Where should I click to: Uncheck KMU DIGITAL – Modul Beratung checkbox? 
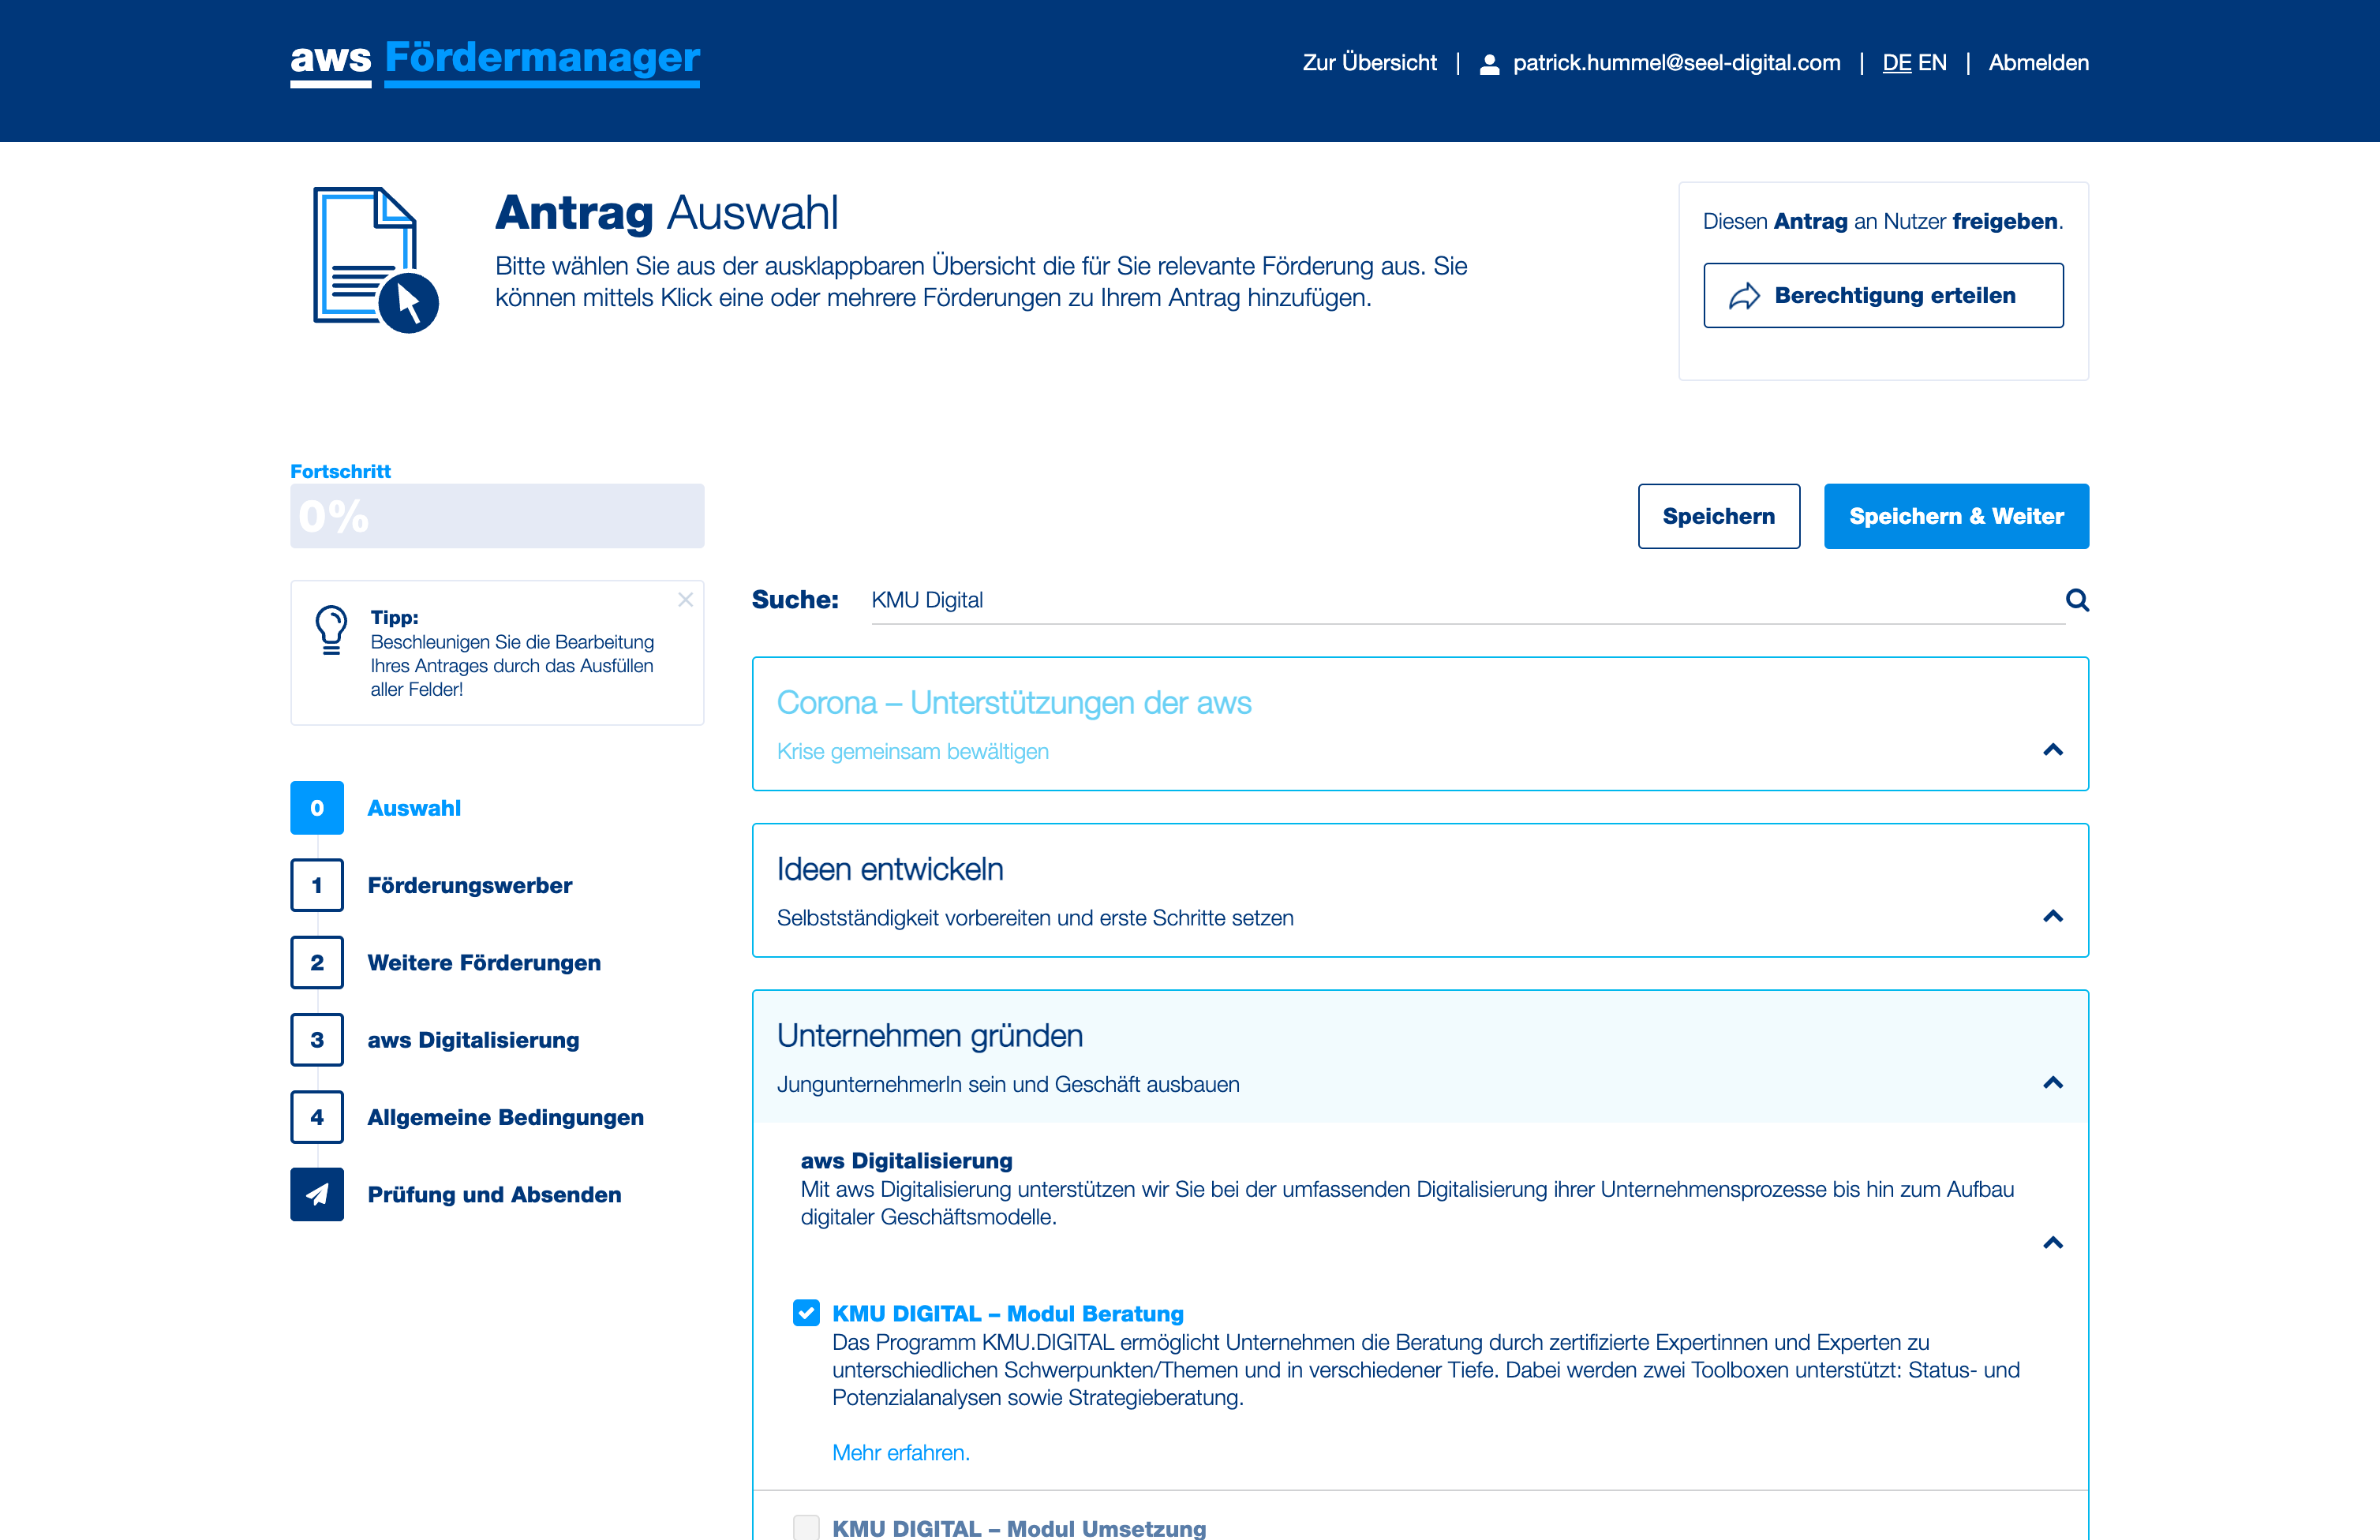[806, 1313]
